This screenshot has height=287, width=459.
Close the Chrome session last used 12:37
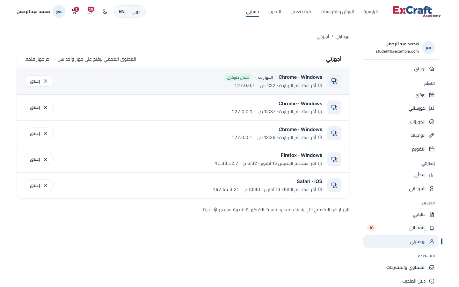click(39, 107)
